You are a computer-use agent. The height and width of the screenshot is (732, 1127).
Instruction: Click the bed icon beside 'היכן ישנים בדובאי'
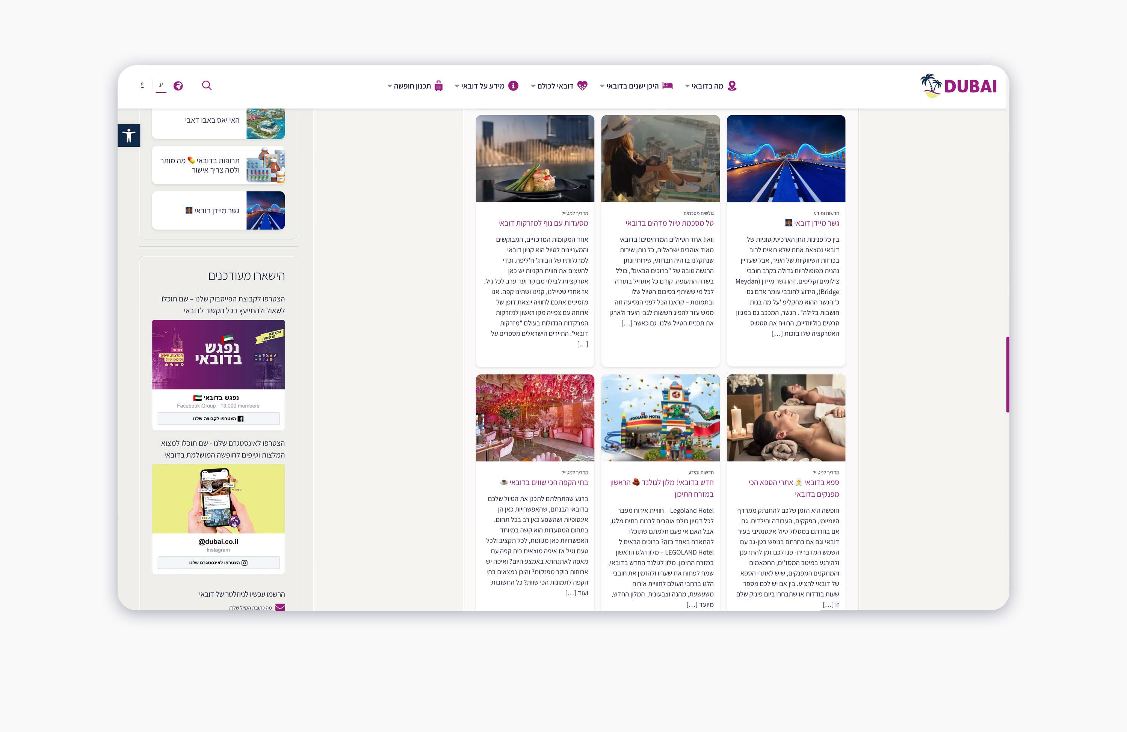pos(667,86)
